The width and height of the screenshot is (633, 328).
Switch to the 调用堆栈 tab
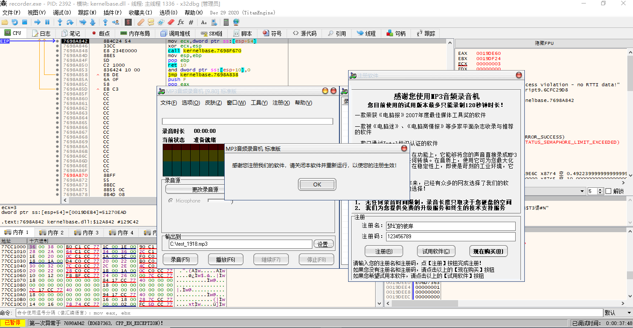point(175,33)
